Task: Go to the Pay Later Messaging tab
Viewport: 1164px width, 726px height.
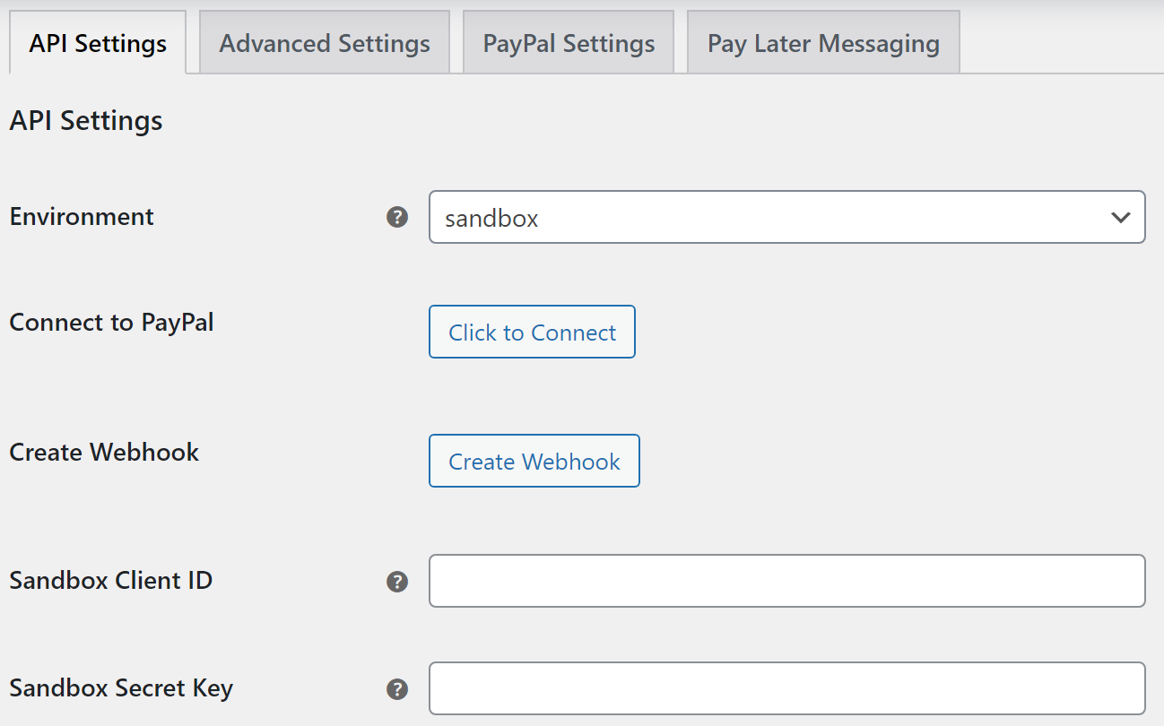Action: (x=823, y=43)
